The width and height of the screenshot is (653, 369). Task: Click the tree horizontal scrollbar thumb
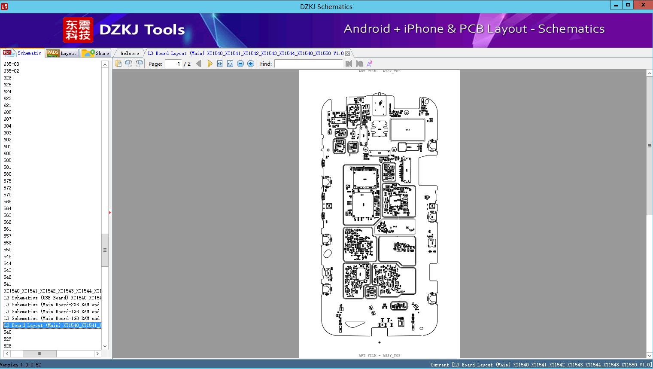click(x=39, y=354)
